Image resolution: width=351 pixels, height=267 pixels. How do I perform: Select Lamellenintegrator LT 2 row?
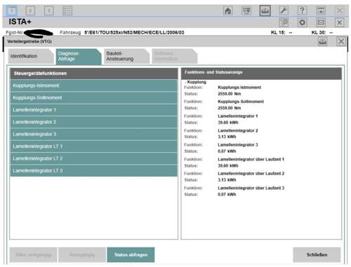point(94,158)
